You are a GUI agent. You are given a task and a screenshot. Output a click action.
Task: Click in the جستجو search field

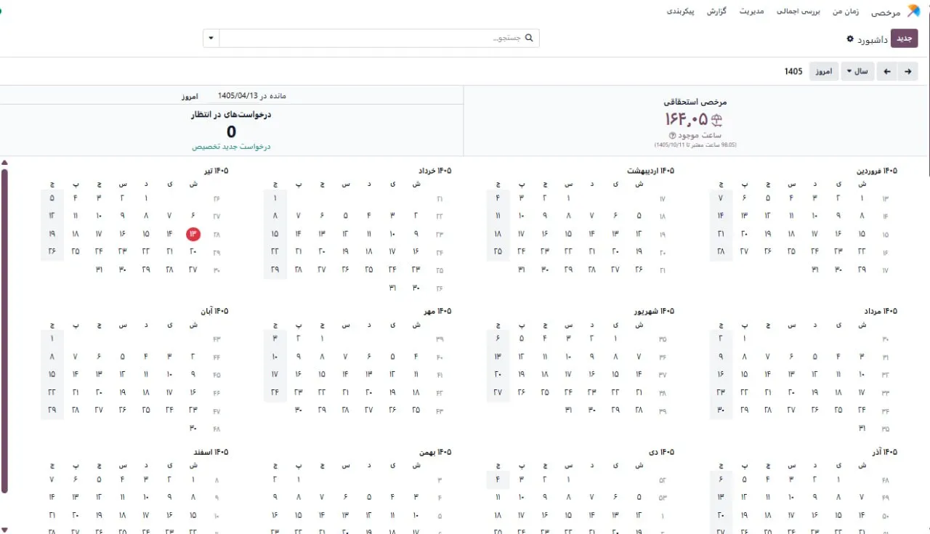371,38
